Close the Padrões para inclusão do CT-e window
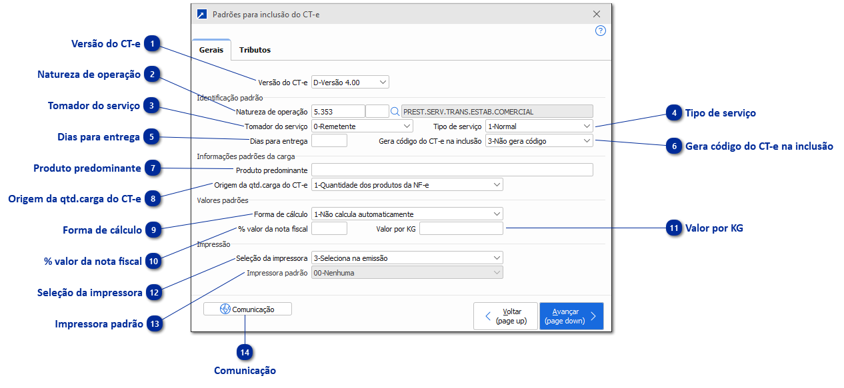Viewport: 844px width, 388px height. pos(596,14)
